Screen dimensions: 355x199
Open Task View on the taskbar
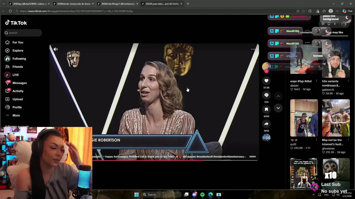pyautogui.click(x=186, y=195)
